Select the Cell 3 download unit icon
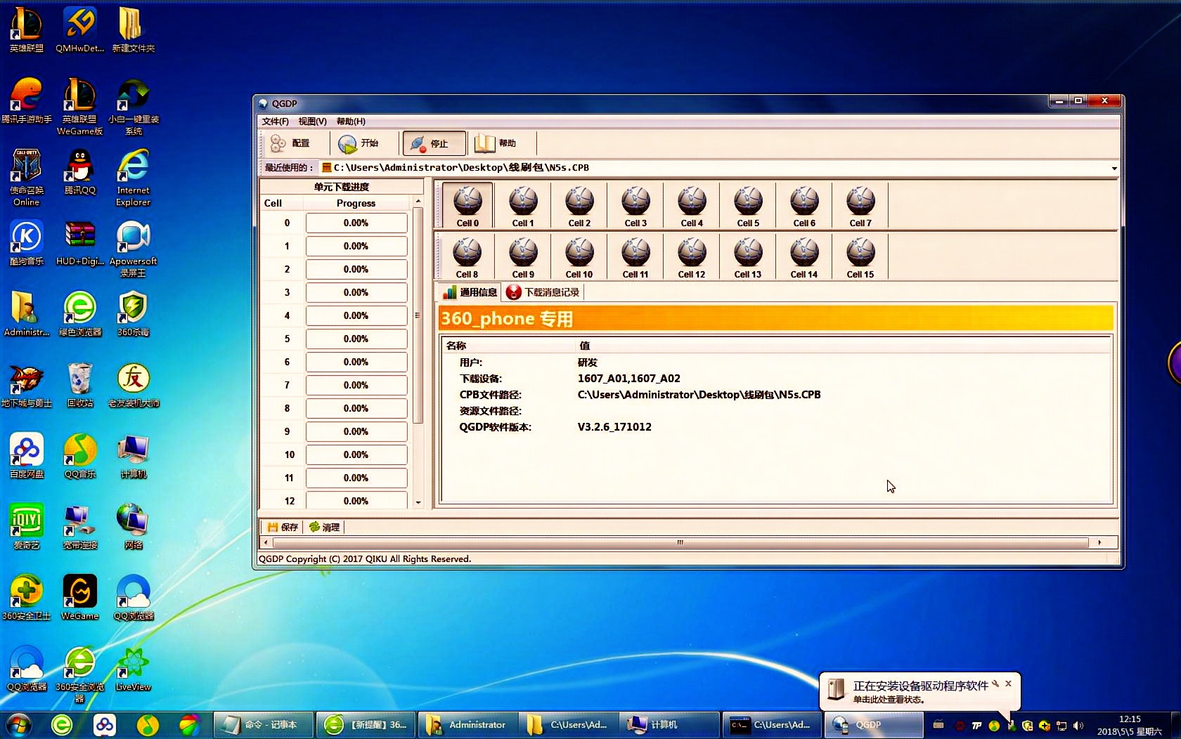This screenshot has height=739, width=1181. coord(635,205)
